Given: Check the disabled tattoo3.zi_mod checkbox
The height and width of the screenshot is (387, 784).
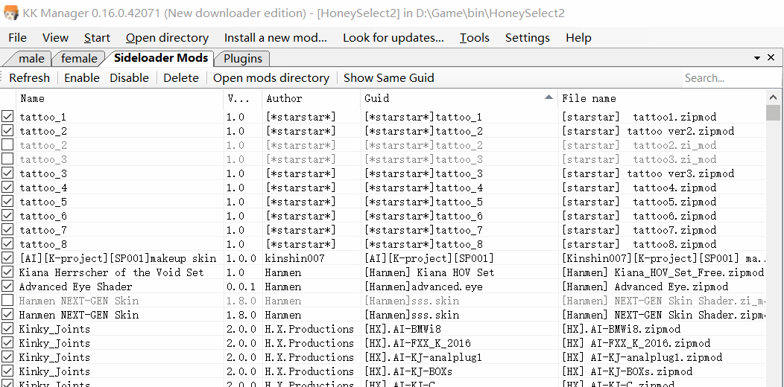Looking at the screenshot, I should click(7, 159).
